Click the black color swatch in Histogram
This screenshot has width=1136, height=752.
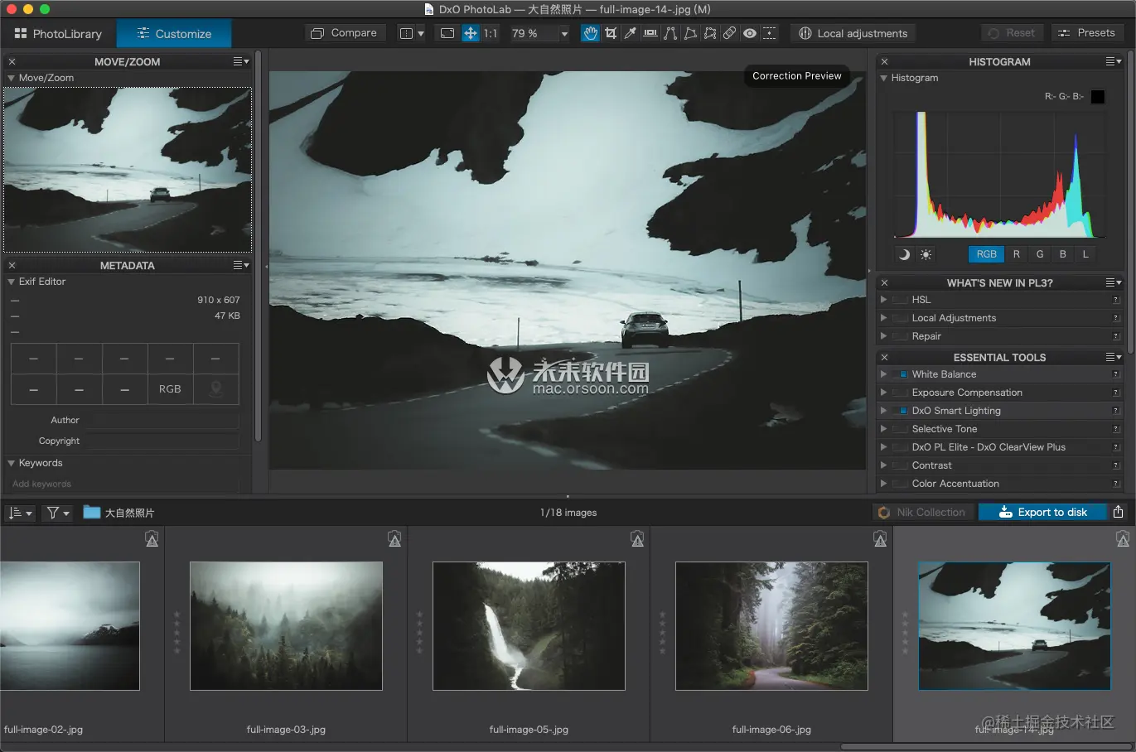1098,97
